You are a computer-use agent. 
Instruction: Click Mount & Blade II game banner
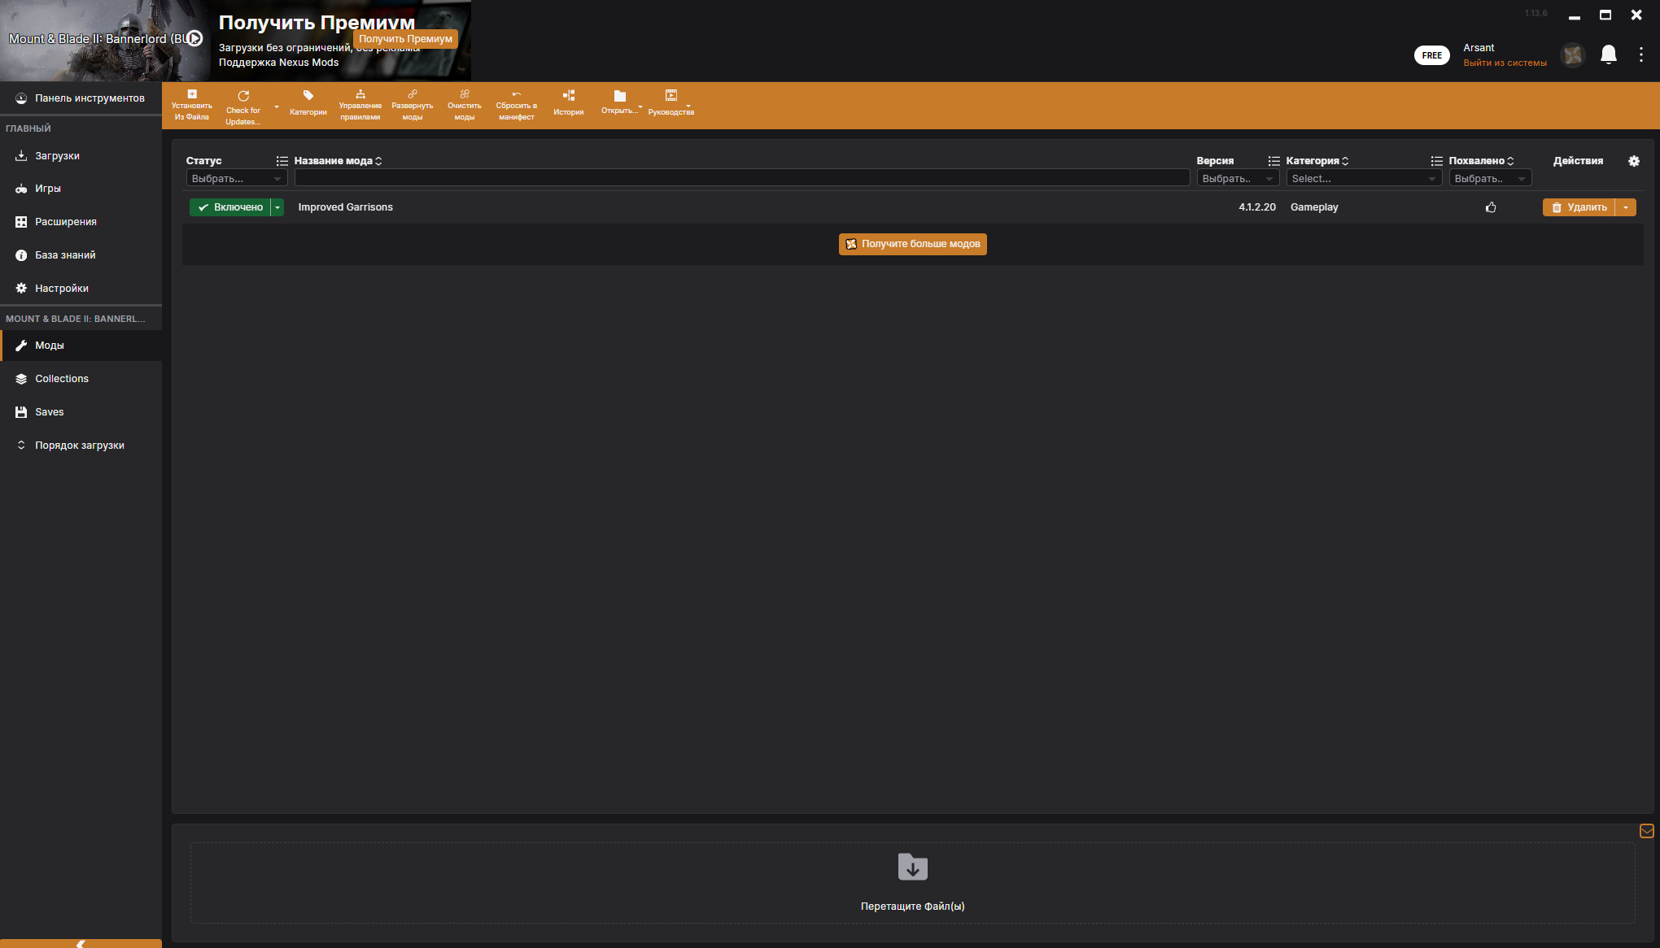point(105,41)
